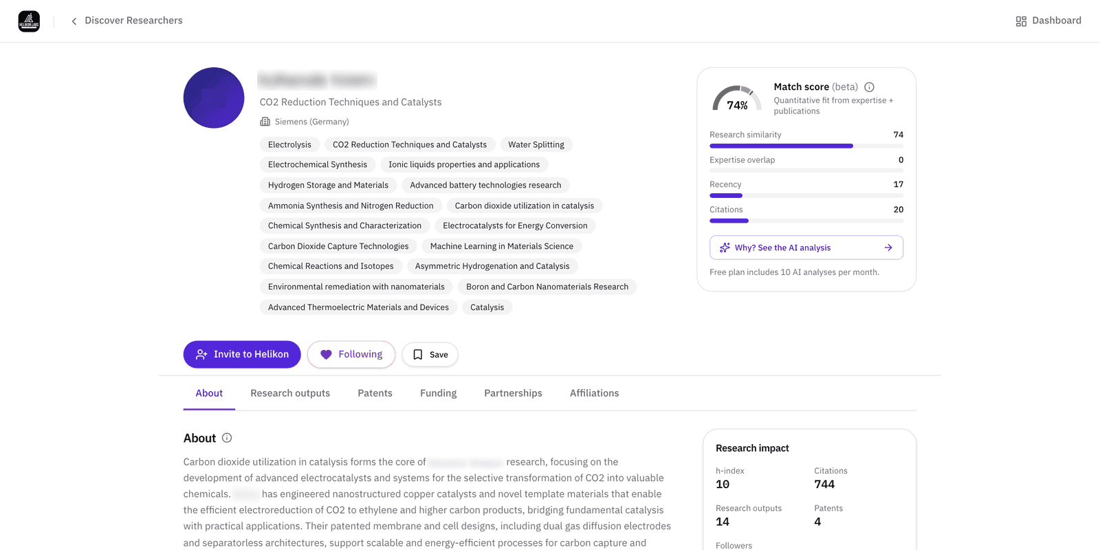
Task: Click the researcher profile avatar
Action: click(214, 98)
